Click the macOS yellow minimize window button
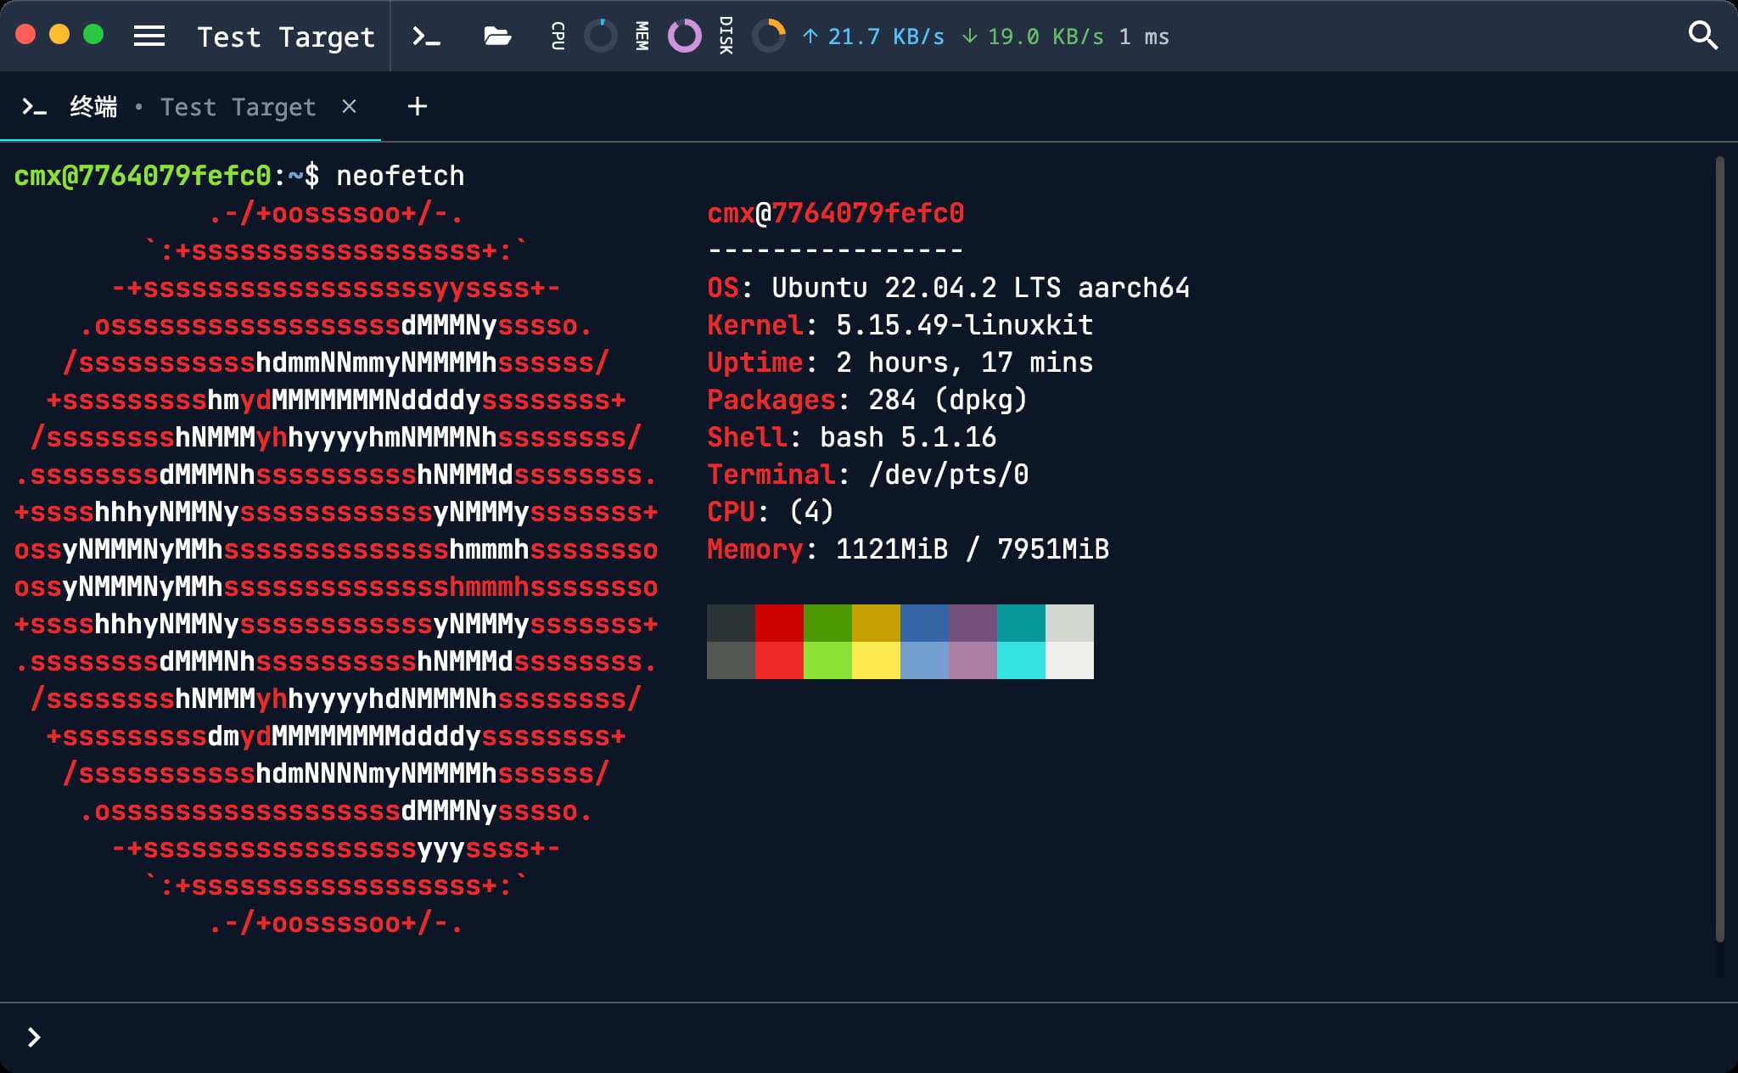The width and height of the screenshot is (1738, 1073). pos(59,35)
